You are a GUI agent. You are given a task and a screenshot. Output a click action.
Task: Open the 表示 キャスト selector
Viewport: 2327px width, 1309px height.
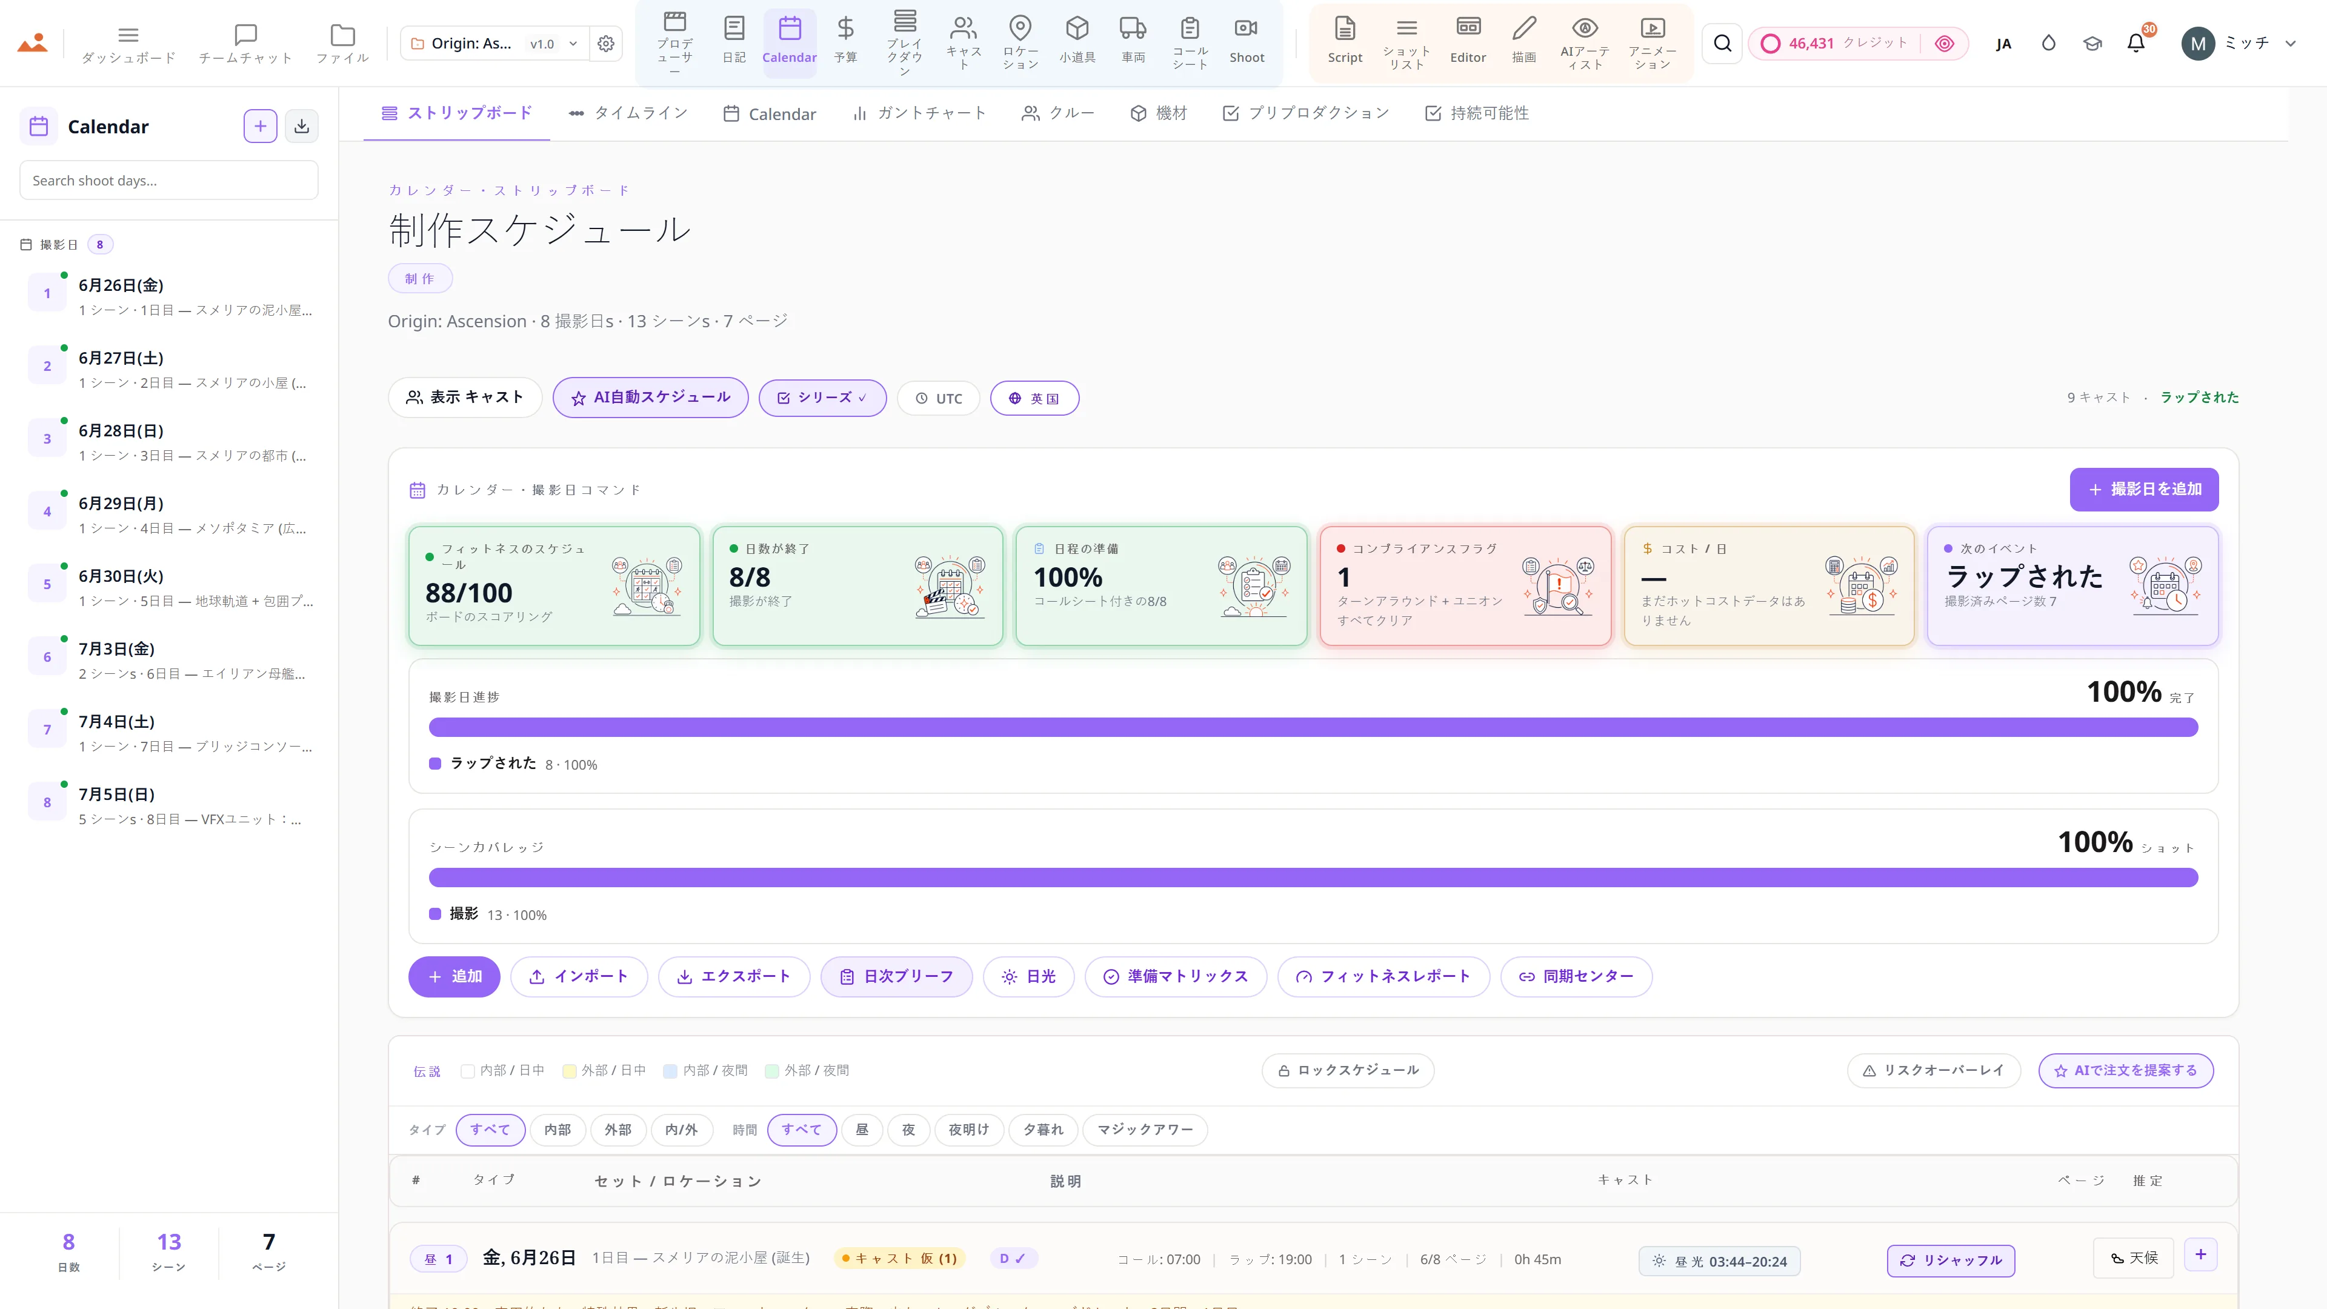point(464,398)
